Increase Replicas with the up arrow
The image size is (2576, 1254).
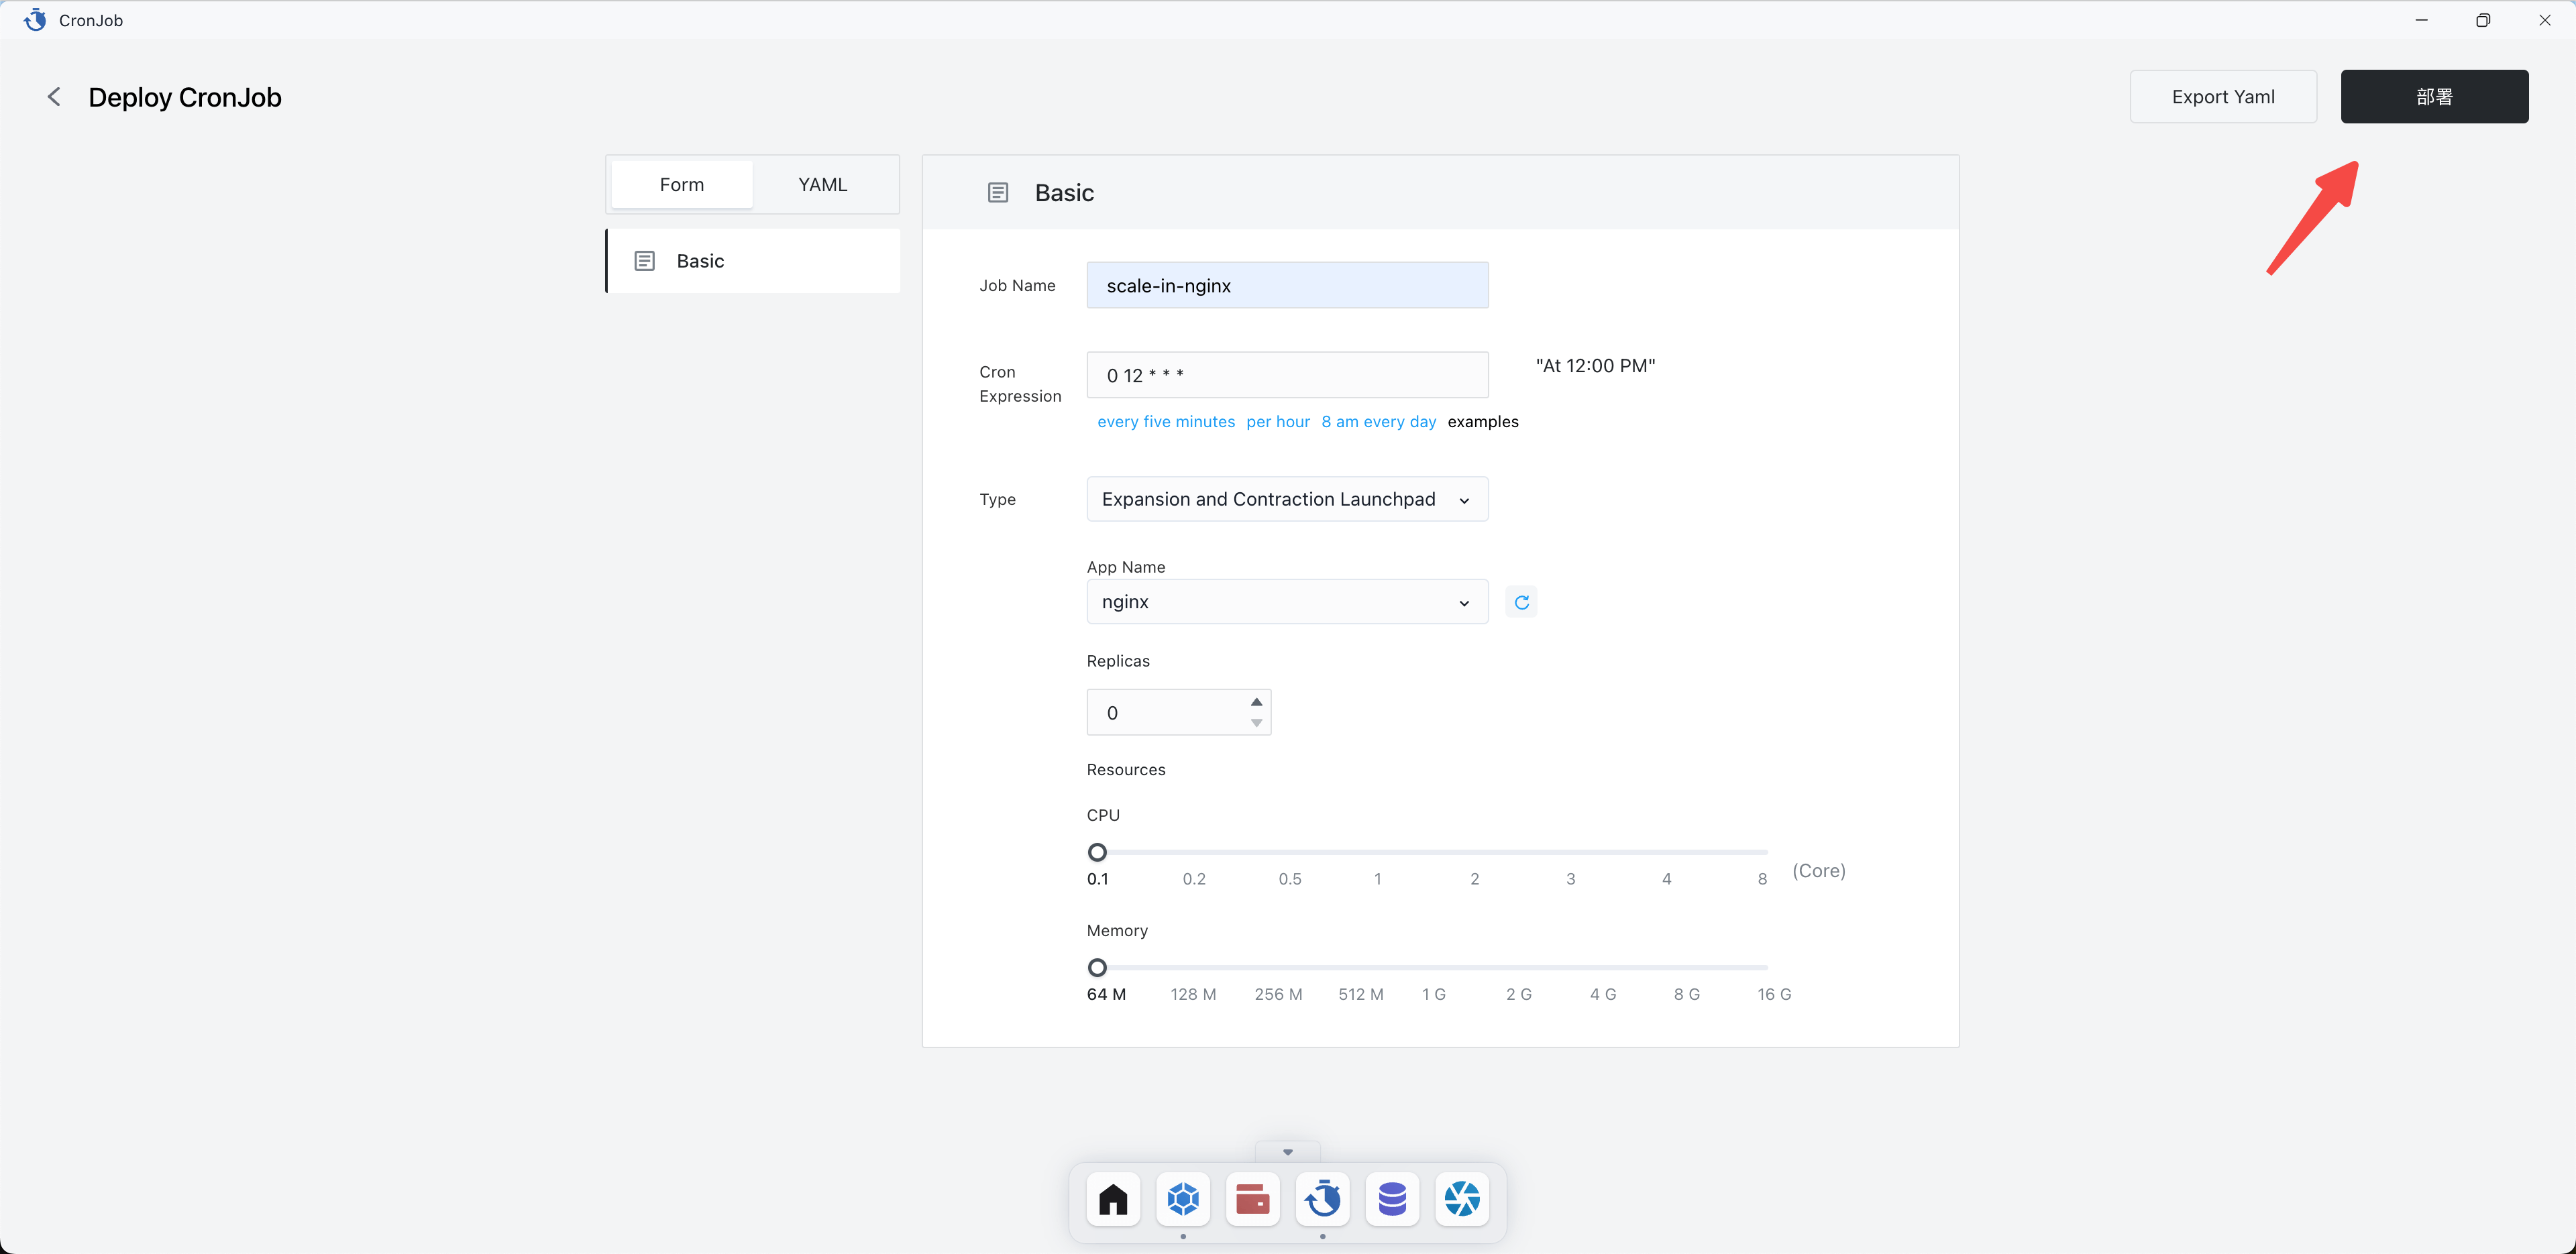coord(1256,702)
